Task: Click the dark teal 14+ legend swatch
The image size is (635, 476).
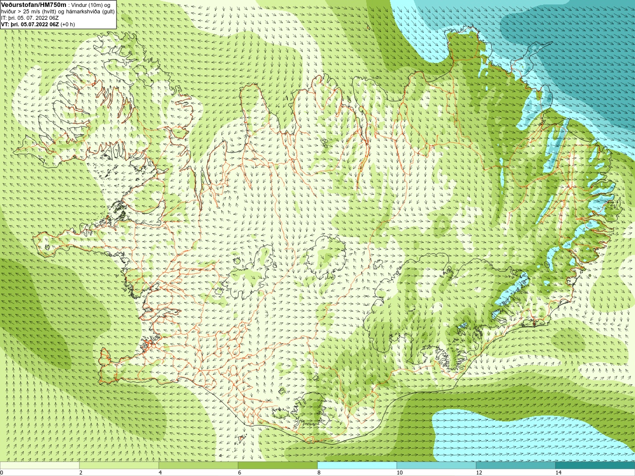Action: 595,466
